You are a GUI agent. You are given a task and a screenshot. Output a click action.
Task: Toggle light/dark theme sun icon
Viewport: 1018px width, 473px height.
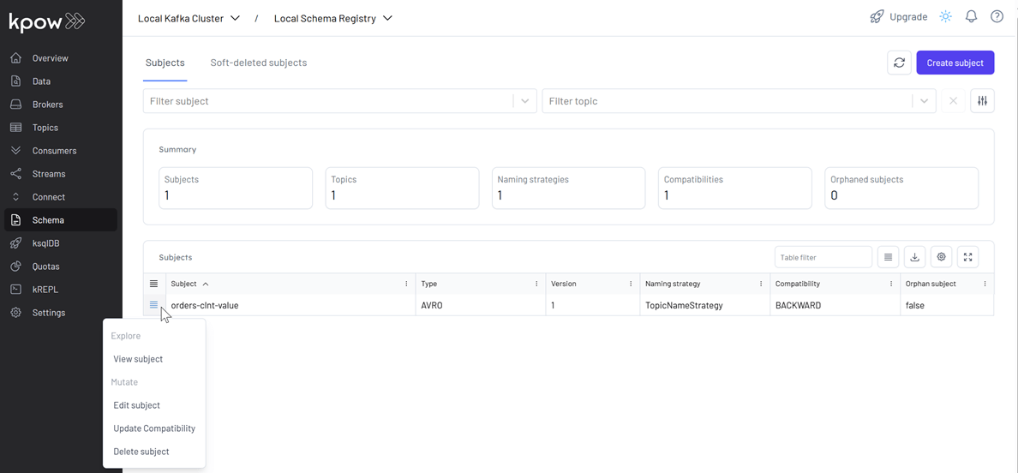[945, 17]
